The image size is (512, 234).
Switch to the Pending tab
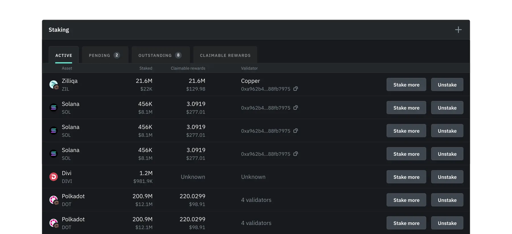[x=104, y=55]
